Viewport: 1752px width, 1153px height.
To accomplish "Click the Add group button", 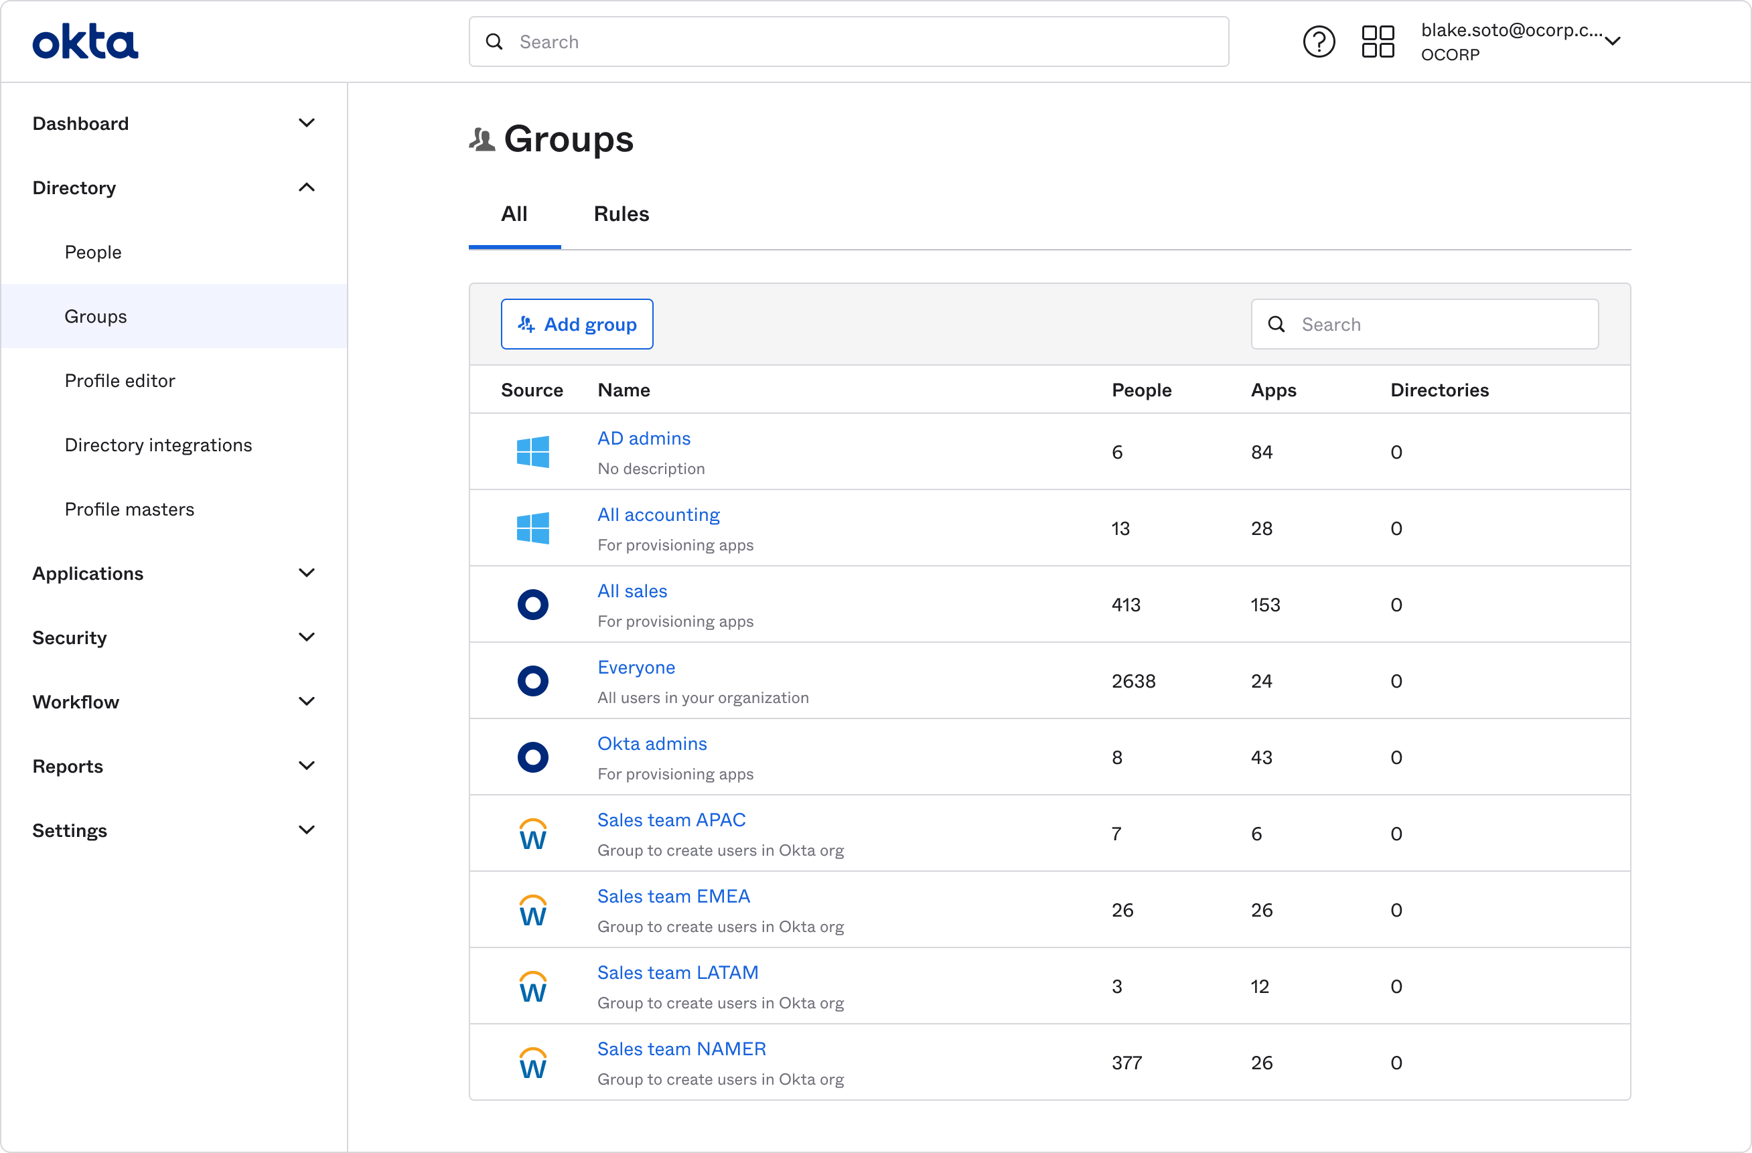I will pyautogui.click(x=577, y=324).
